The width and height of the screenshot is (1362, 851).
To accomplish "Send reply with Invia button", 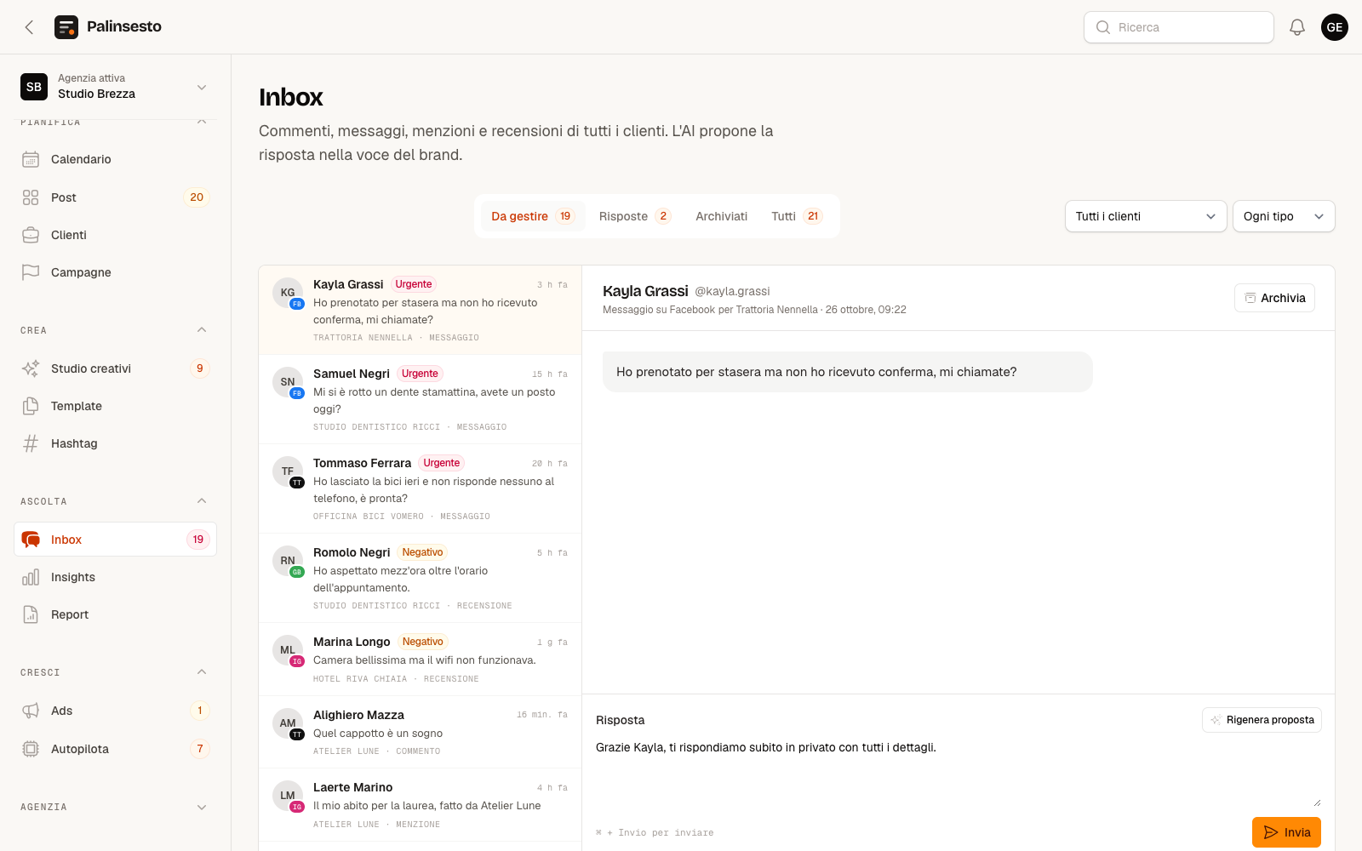I will click(x=1286, y=832).
